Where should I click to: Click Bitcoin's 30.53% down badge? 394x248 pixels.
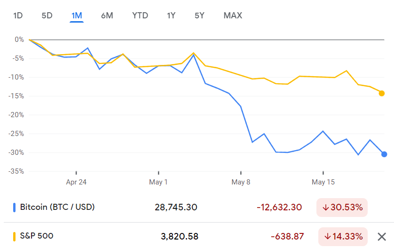coord(342,208)
